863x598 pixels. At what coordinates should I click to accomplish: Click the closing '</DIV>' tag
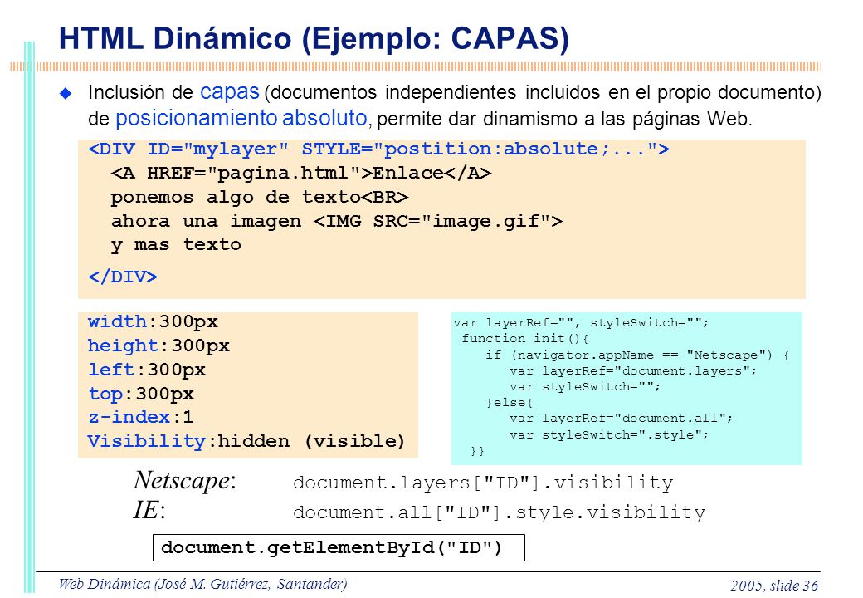pos(123,277)
